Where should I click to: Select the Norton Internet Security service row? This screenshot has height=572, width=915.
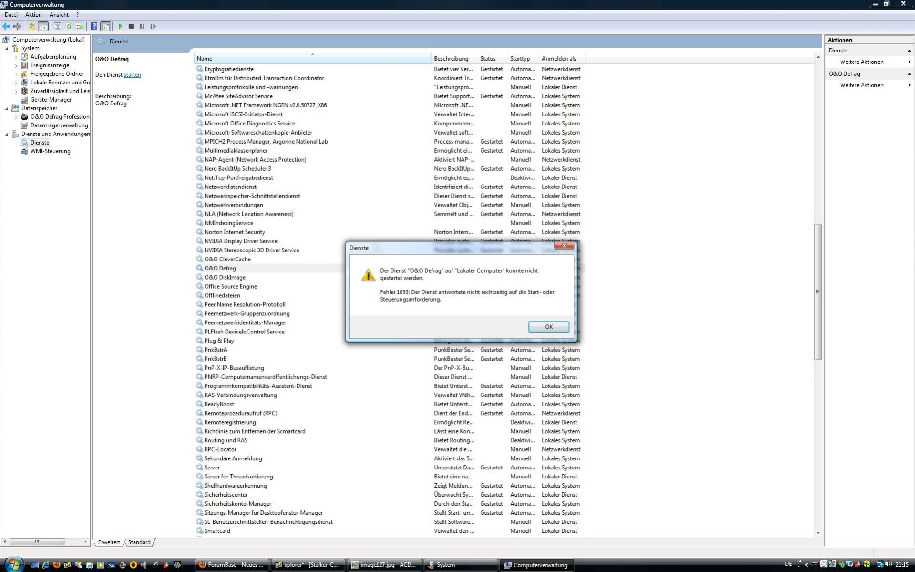click(389, 232)
